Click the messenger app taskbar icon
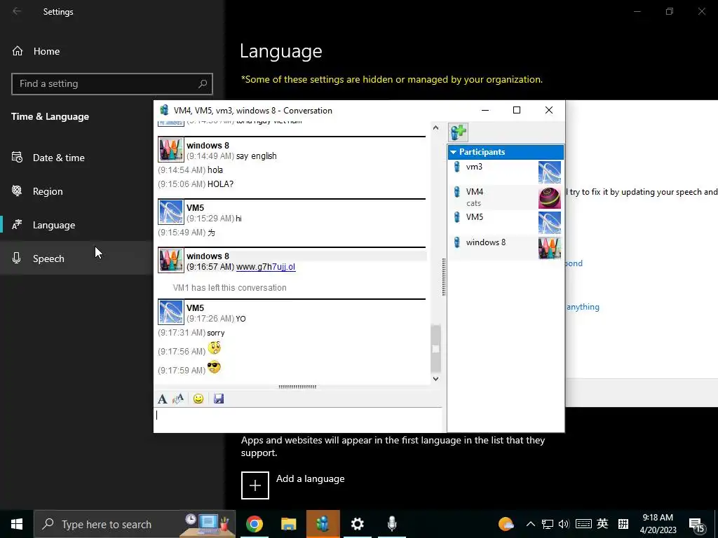 [x=323, y=524]
